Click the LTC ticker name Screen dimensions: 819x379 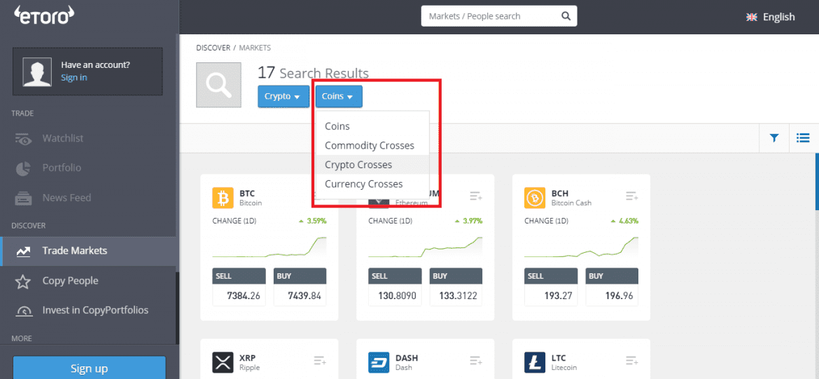[559, 358]
